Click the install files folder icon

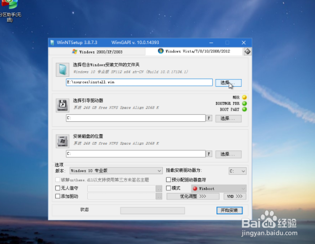point(62,70)
